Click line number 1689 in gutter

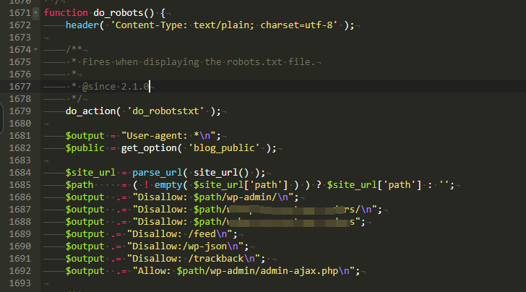(20, 234)
